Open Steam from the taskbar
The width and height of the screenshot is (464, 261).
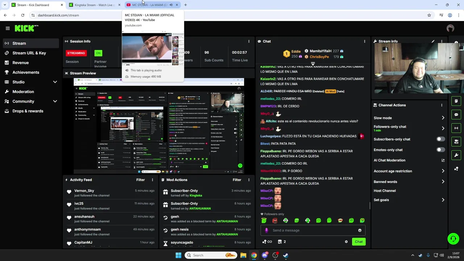tap(286, 255)
